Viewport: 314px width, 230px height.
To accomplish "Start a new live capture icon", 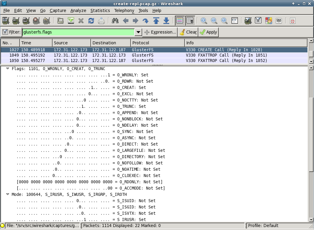I will [26, 21].
